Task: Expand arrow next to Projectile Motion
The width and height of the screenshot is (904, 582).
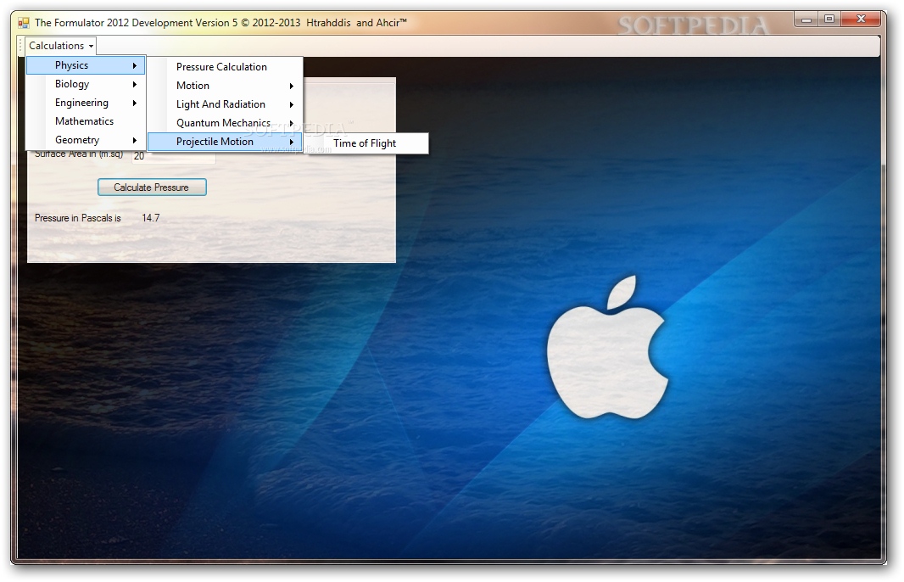Action: point(292,142)
